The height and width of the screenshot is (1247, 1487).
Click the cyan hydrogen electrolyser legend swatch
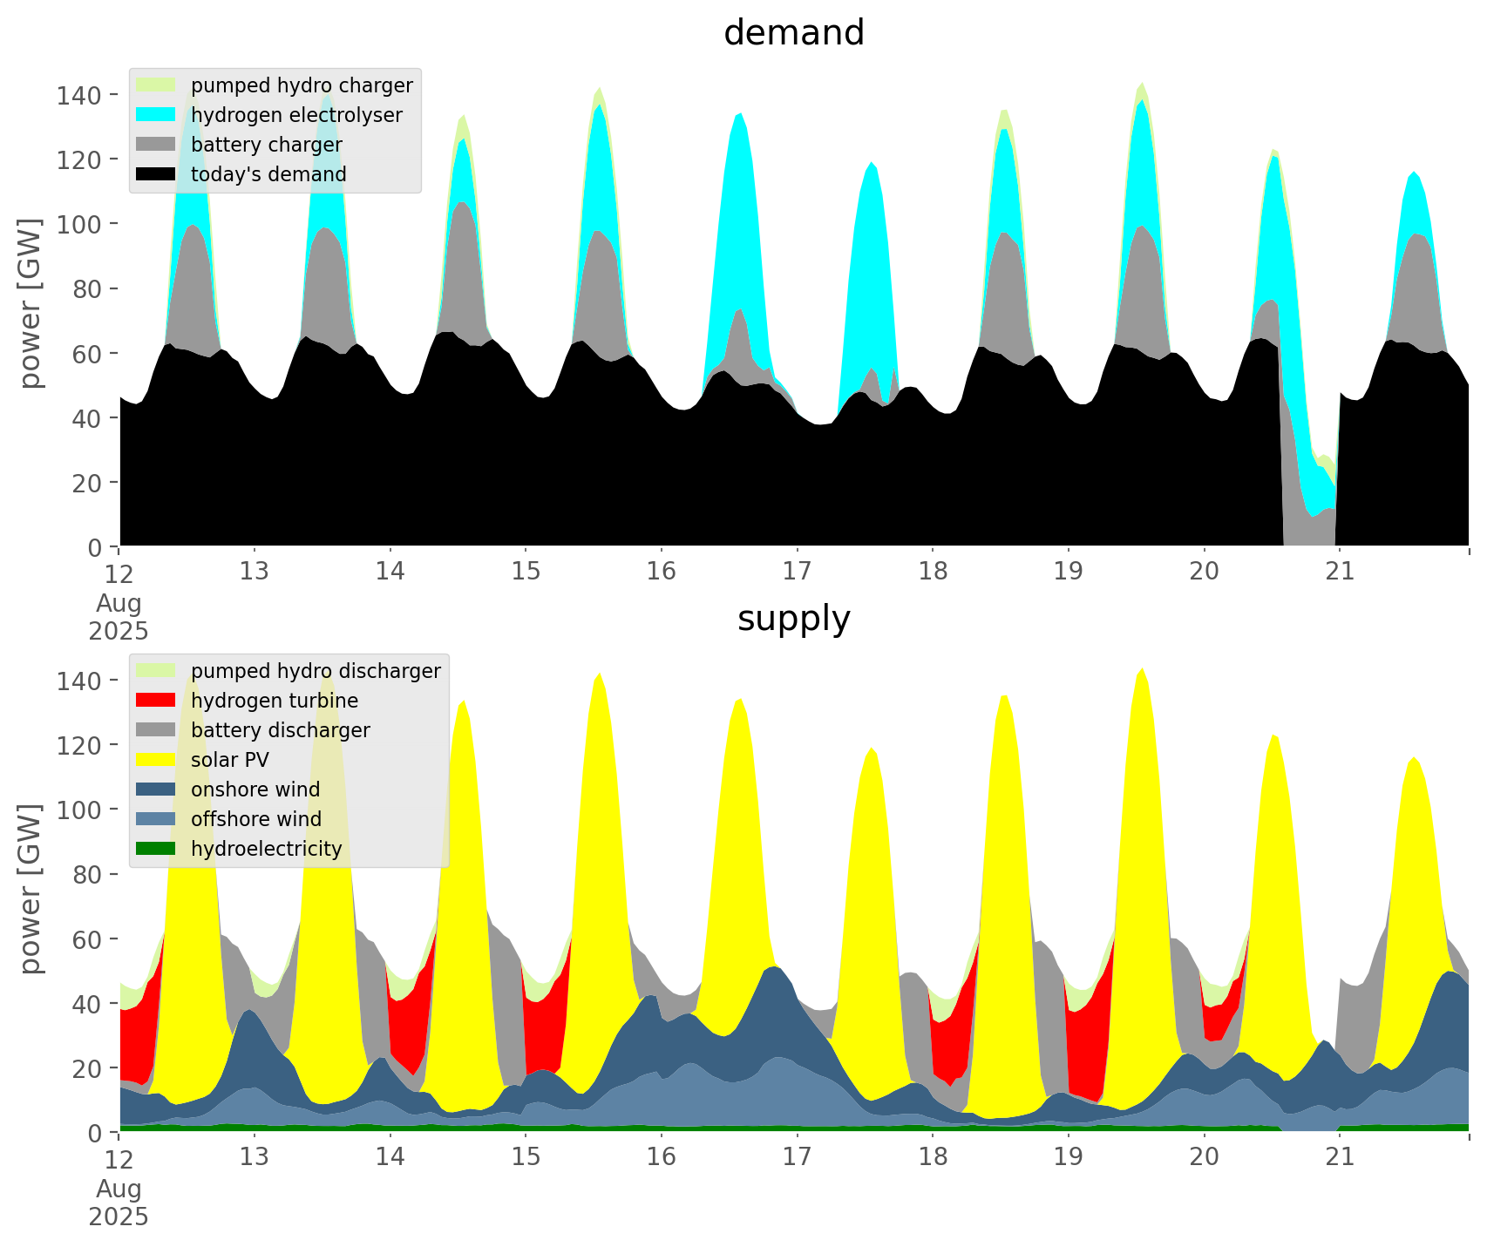point(156,115)
